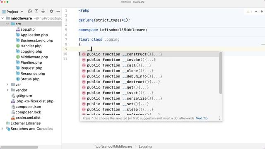Image resolution: width=265 pixels, height=149 pixels.
Task: Open Project panel settings gear
Action: (x=51, y=12)
